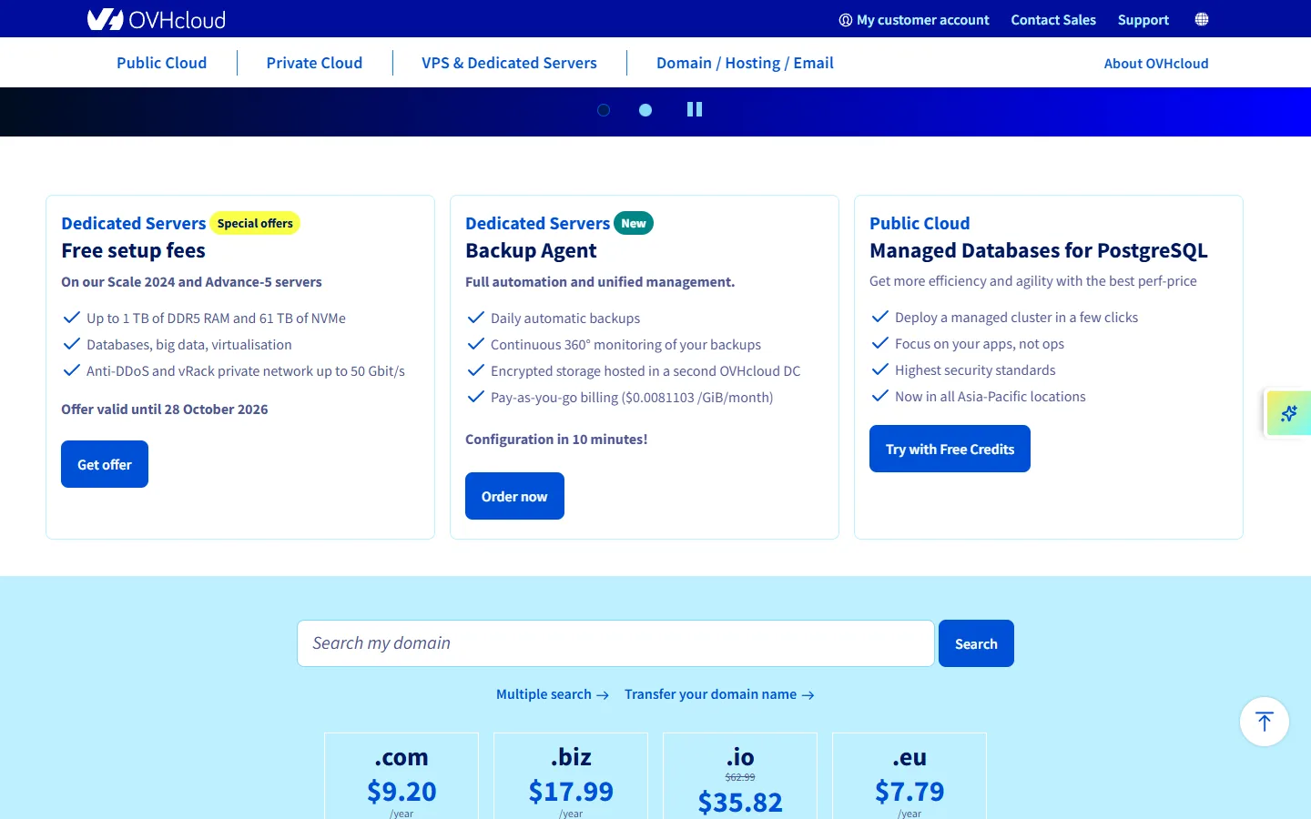Open the Multiple search link
Viewport: 1311px width, 819px height.
coord(553,694)
